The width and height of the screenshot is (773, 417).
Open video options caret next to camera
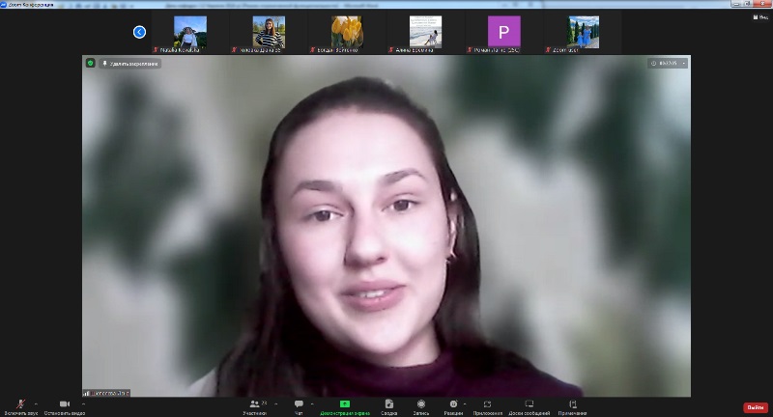coord(83,404)
